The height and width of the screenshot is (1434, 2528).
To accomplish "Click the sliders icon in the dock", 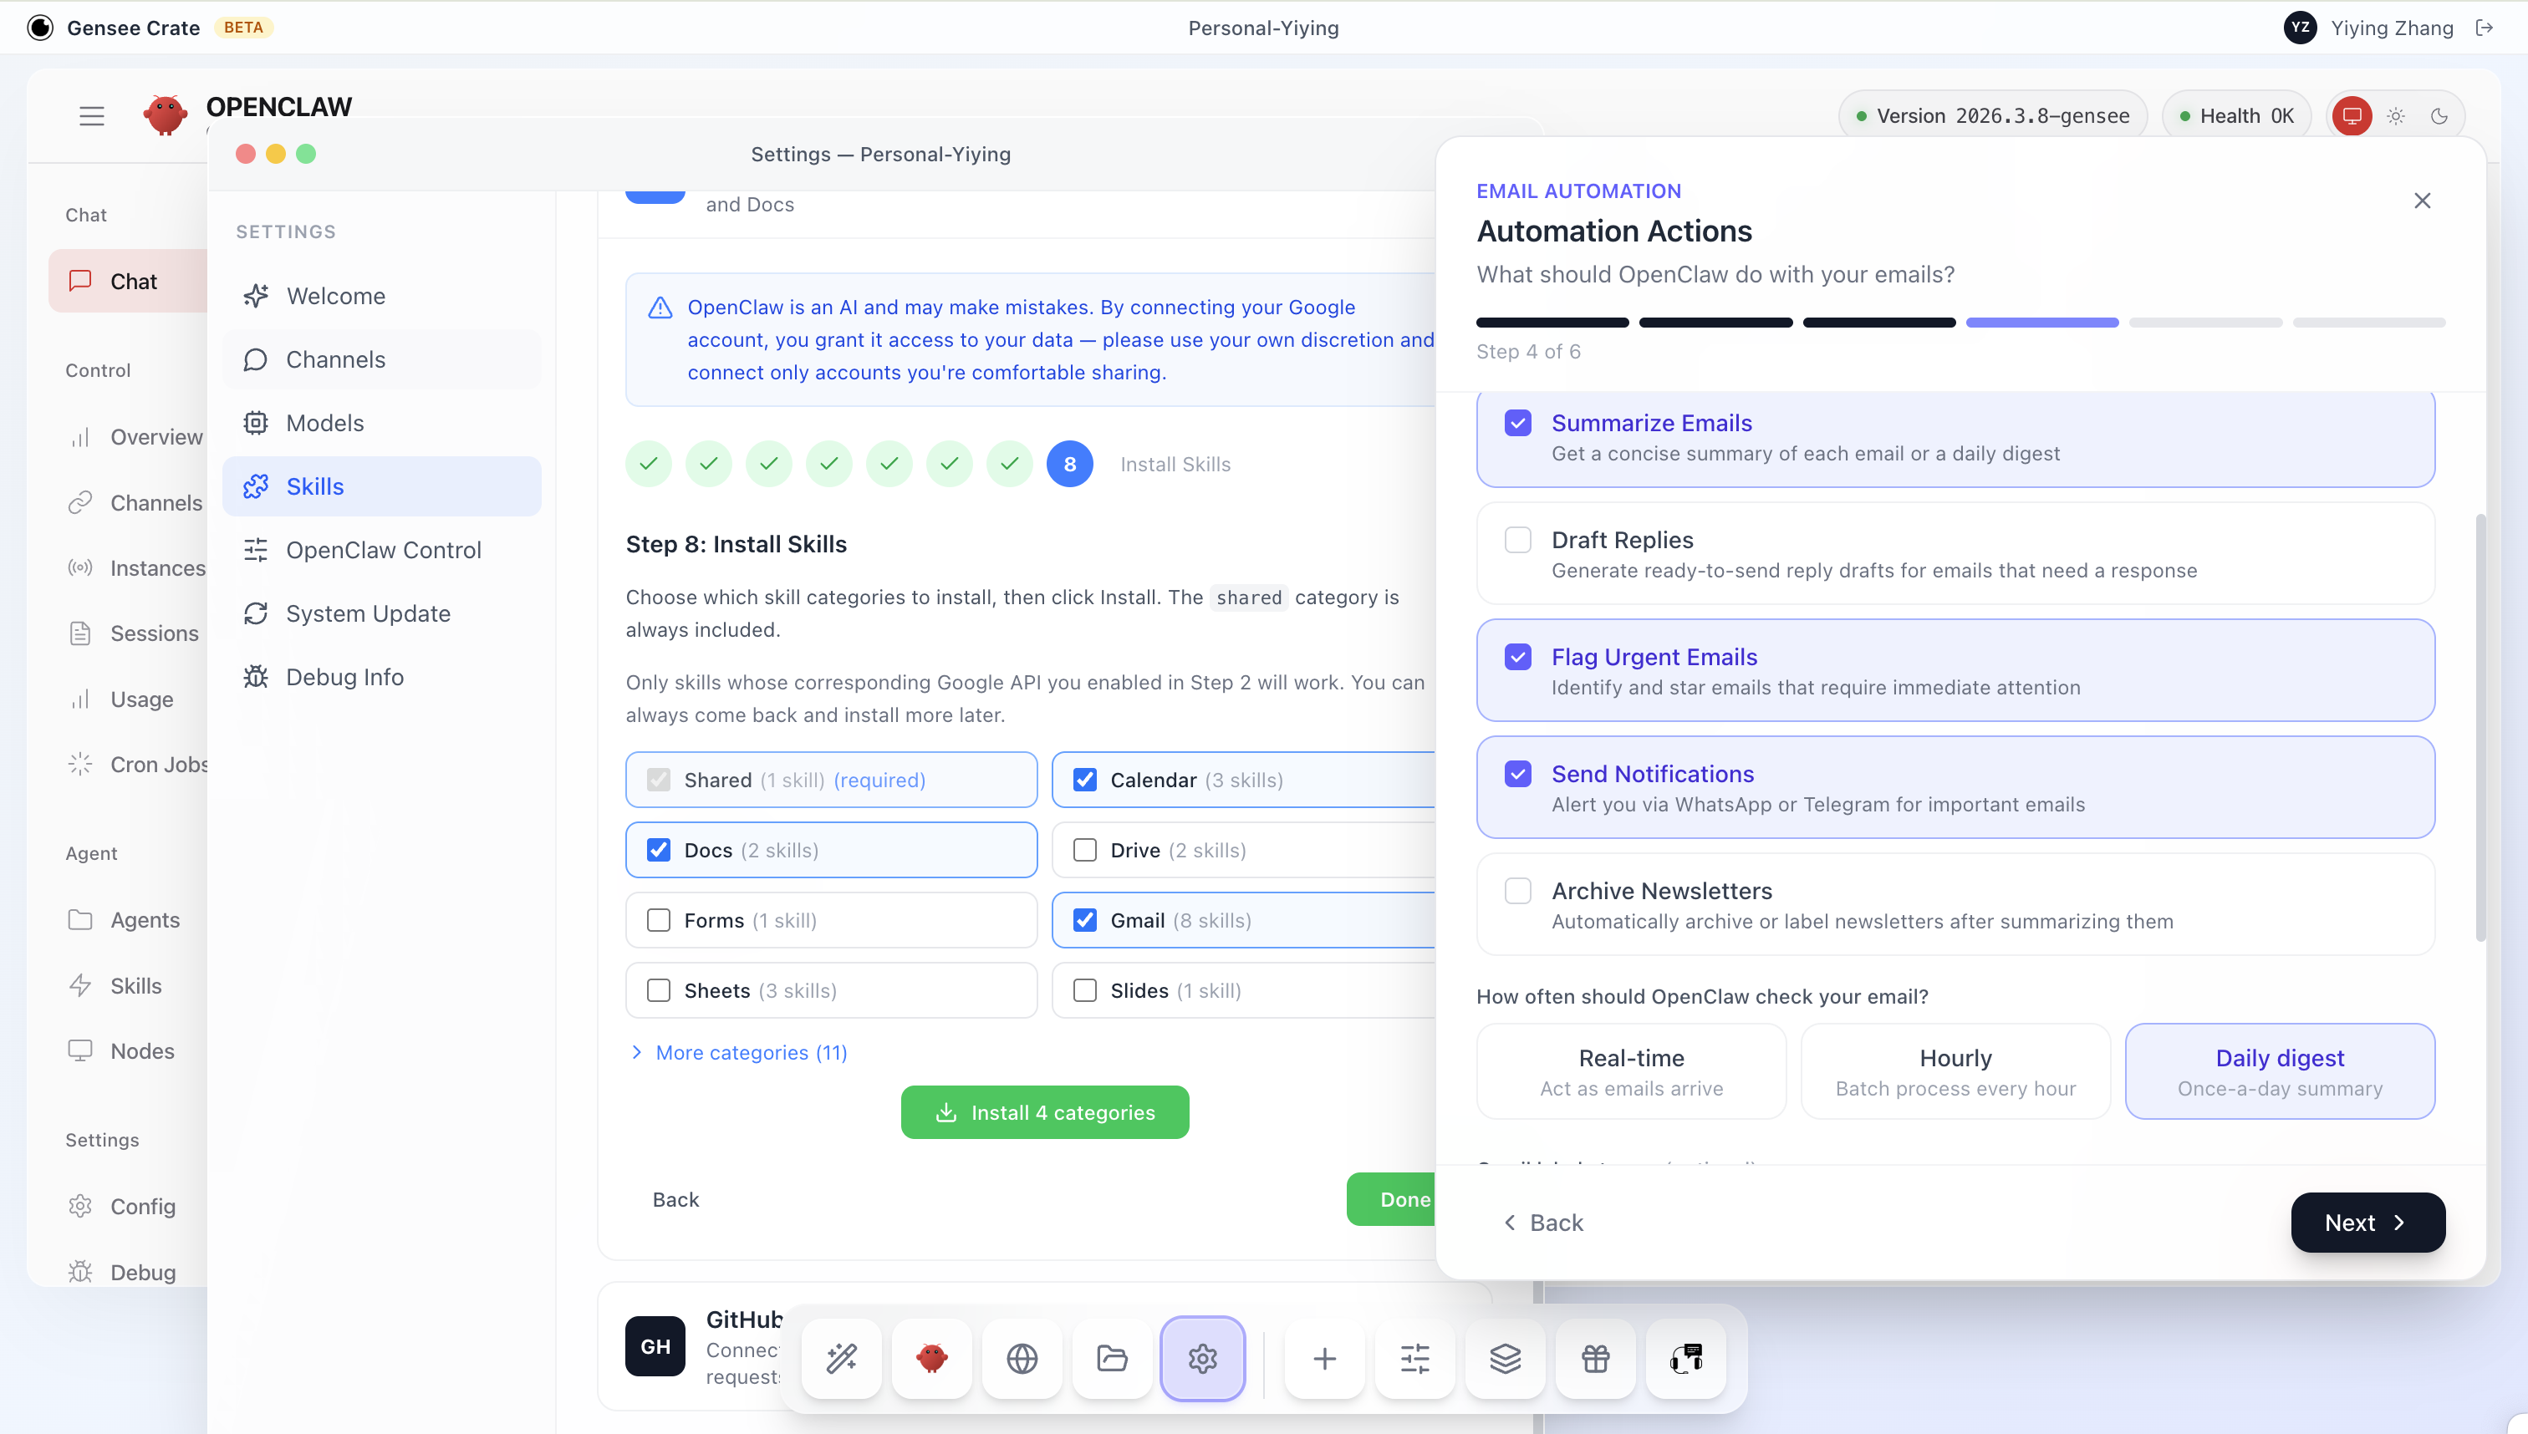I will click(1414, 1358).
